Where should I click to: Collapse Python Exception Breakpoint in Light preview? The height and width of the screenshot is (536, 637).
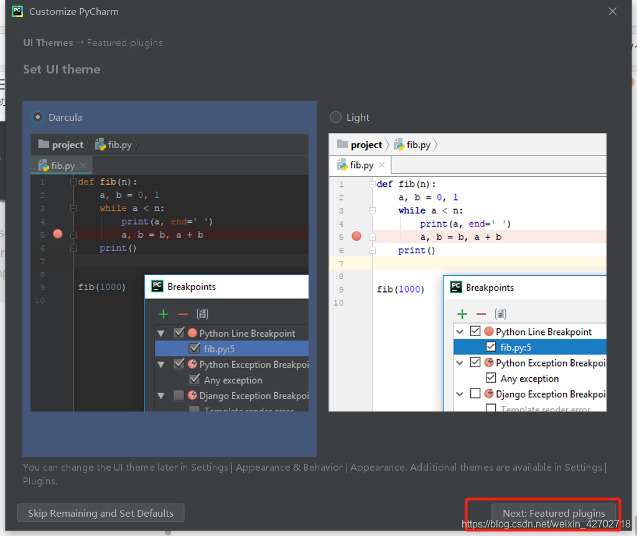tap(460, 363)
